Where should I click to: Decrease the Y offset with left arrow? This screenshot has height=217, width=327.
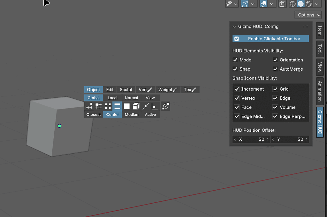pos(273,139)
